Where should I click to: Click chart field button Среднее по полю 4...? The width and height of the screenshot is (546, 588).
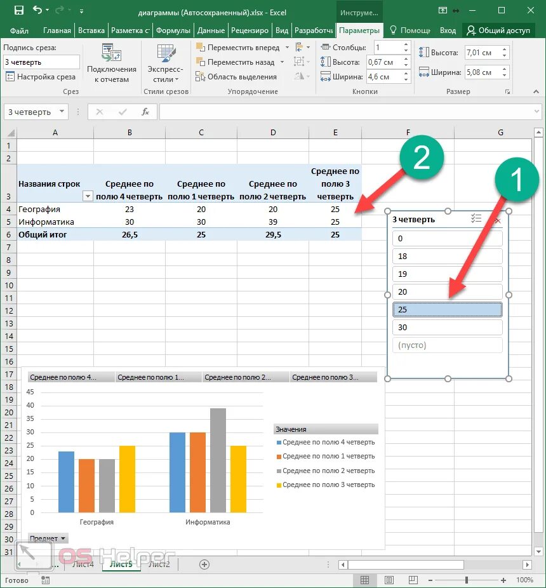pyautogui.click(x=71, y=377)
